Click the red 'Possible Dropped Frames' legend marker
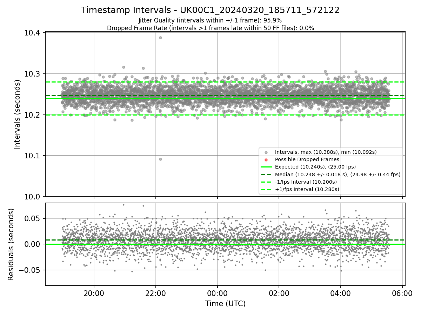This screenshot has width=421, height=316. [x=266, y=160]
